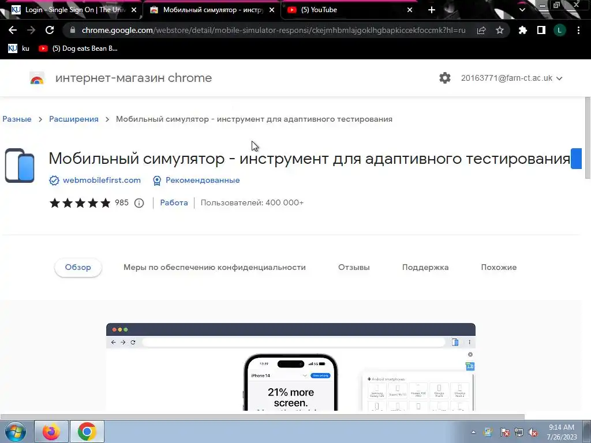This screenshot has width=591, height=443.
Task: Select the Мобильный симулятор browser tab
Action: point(211,10)
